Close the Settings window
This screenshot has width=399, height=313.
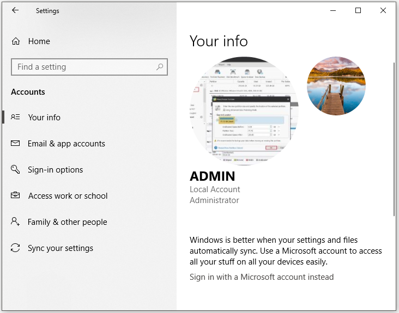[383, 10]
